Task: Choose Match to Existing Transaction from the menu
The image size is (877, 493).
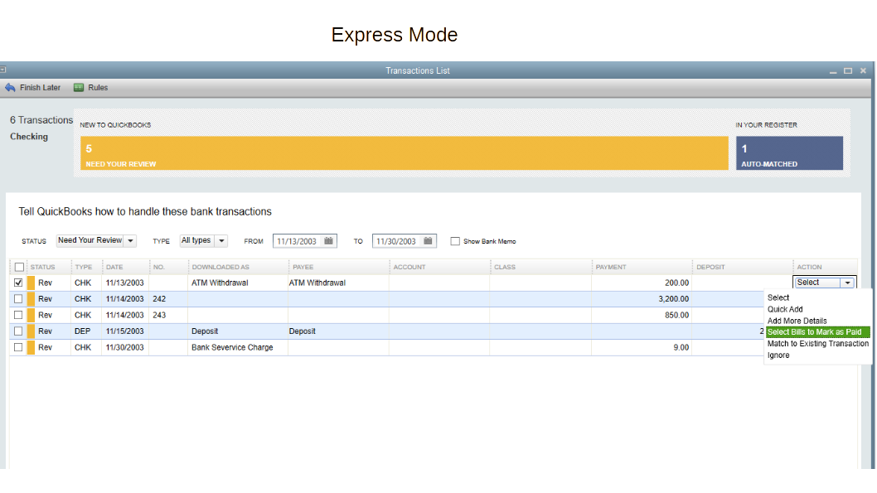Action: 817,343
